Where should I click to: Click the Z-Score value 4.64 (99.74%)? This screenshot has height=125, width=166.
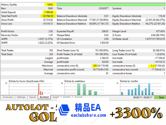click(x=158, y=35)
